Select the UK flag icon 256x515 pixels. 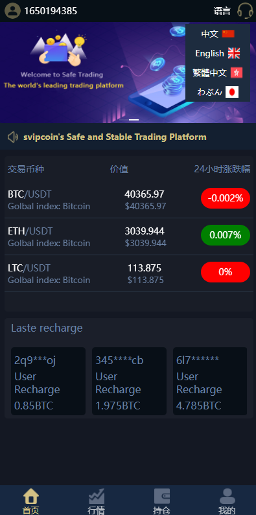(x=234, y=53)
